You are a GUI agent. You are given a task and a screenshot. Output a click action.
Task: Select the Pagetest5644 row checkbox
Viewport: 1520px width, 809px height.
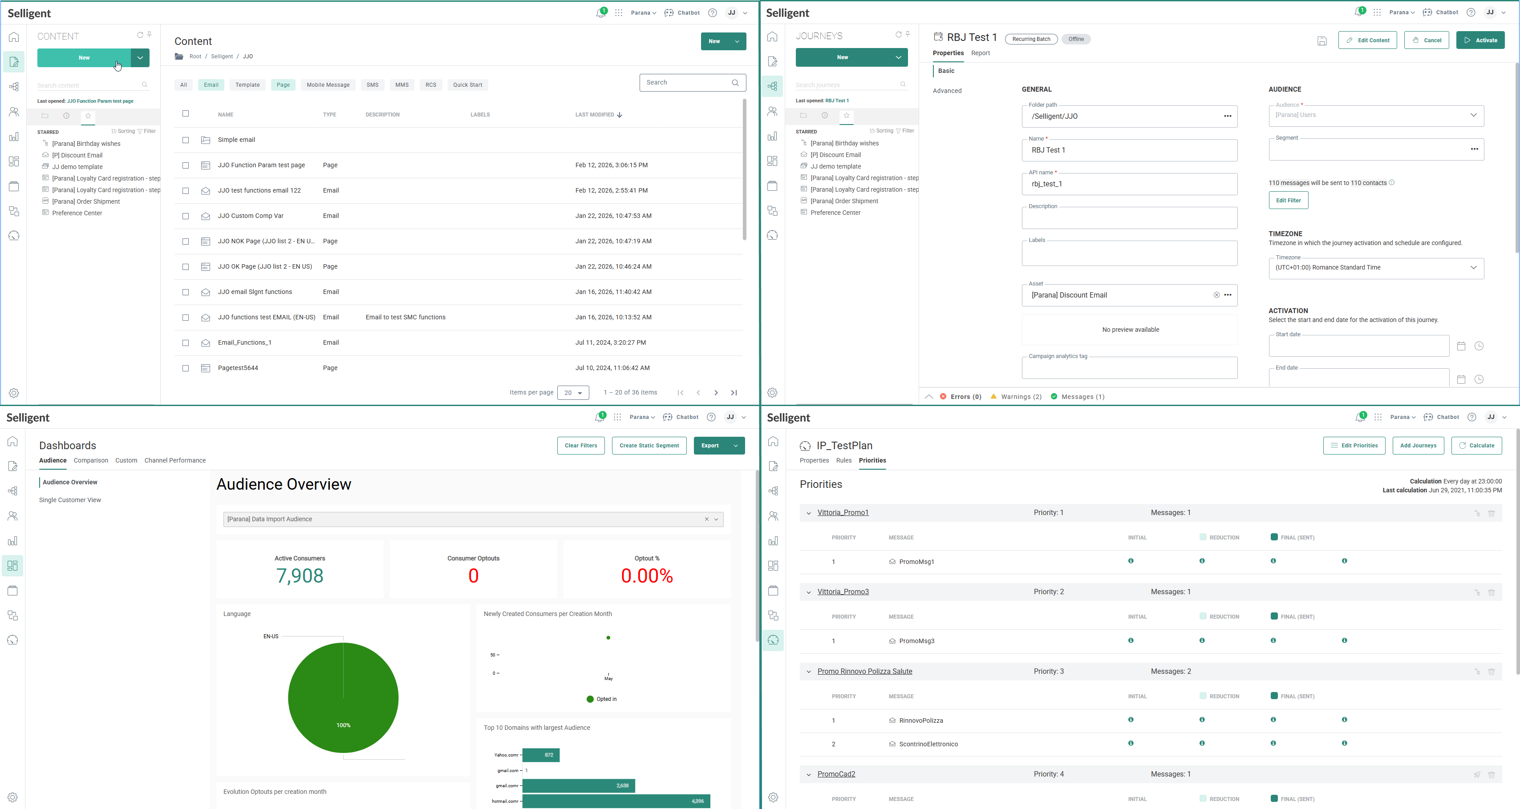185,369
